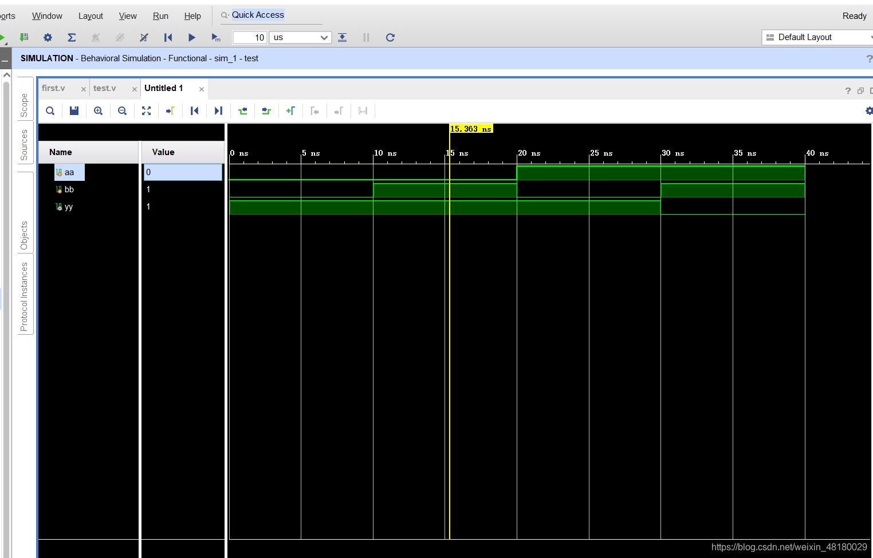Open the time unit dropdown showing us
873x558 pixels.
[301, 37]
